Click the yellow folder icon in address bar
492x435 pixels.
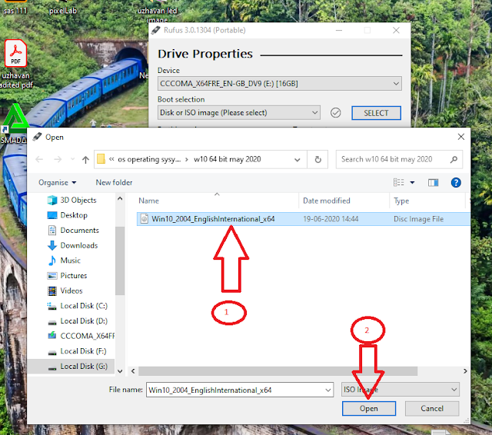(101, 159)
